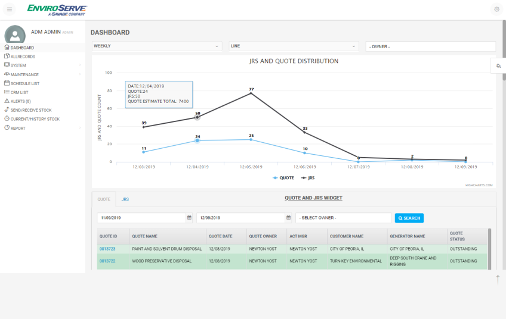The height and width of the screenshot is (319, 506).
Task: Click the hamburger menu icon
Action: click(x=10, y=10)
